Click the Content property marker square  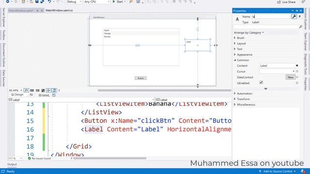pos(297,66)
